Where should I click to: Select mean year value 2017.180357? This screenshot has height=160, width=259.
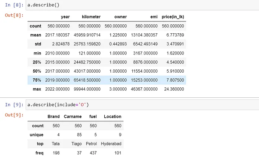[57, 35]
